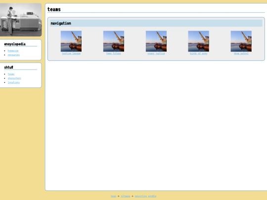This screenshot has height=200, width=267.
Task: Click the navigation section heading
Action: [x=61, y=23]
